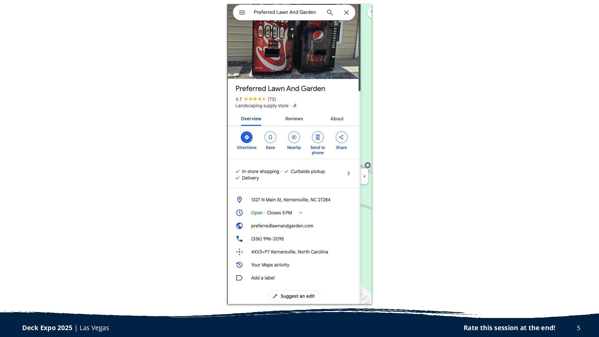Click Add a label
The image size is (599, 337).
tap(263, 278)
